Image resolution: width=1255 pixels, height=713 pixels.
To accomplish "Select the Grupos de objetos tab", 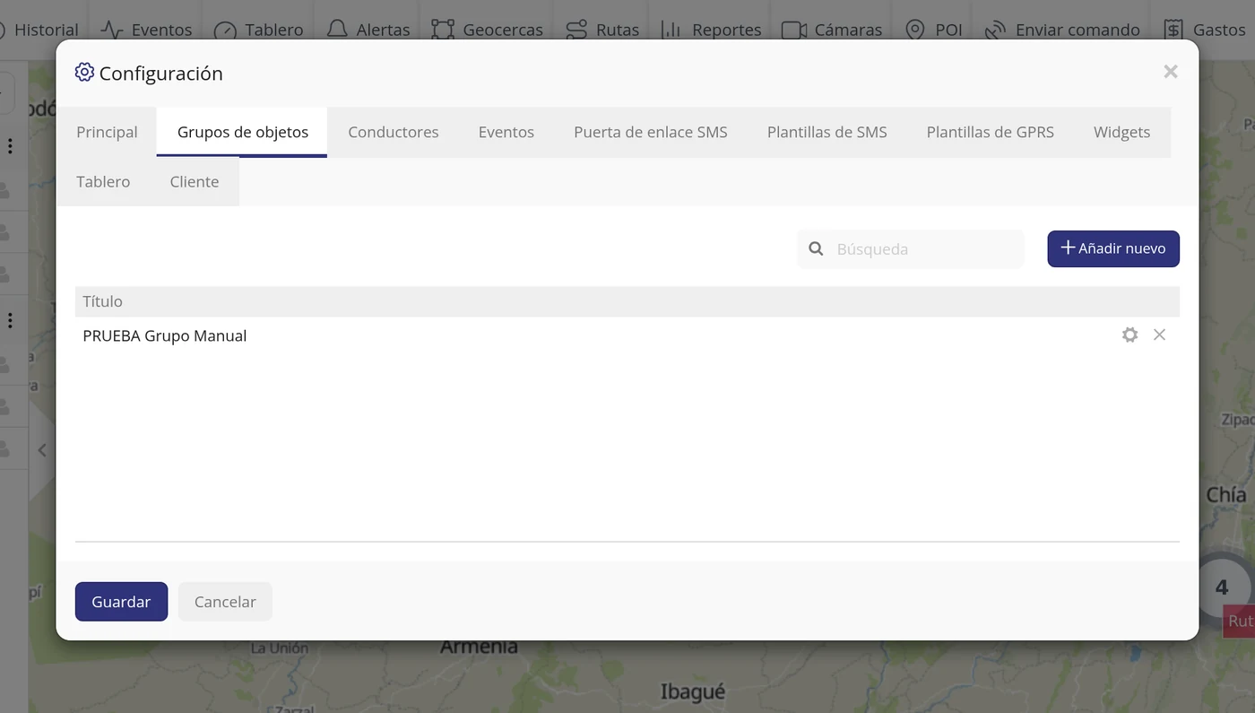I will 242,132.
